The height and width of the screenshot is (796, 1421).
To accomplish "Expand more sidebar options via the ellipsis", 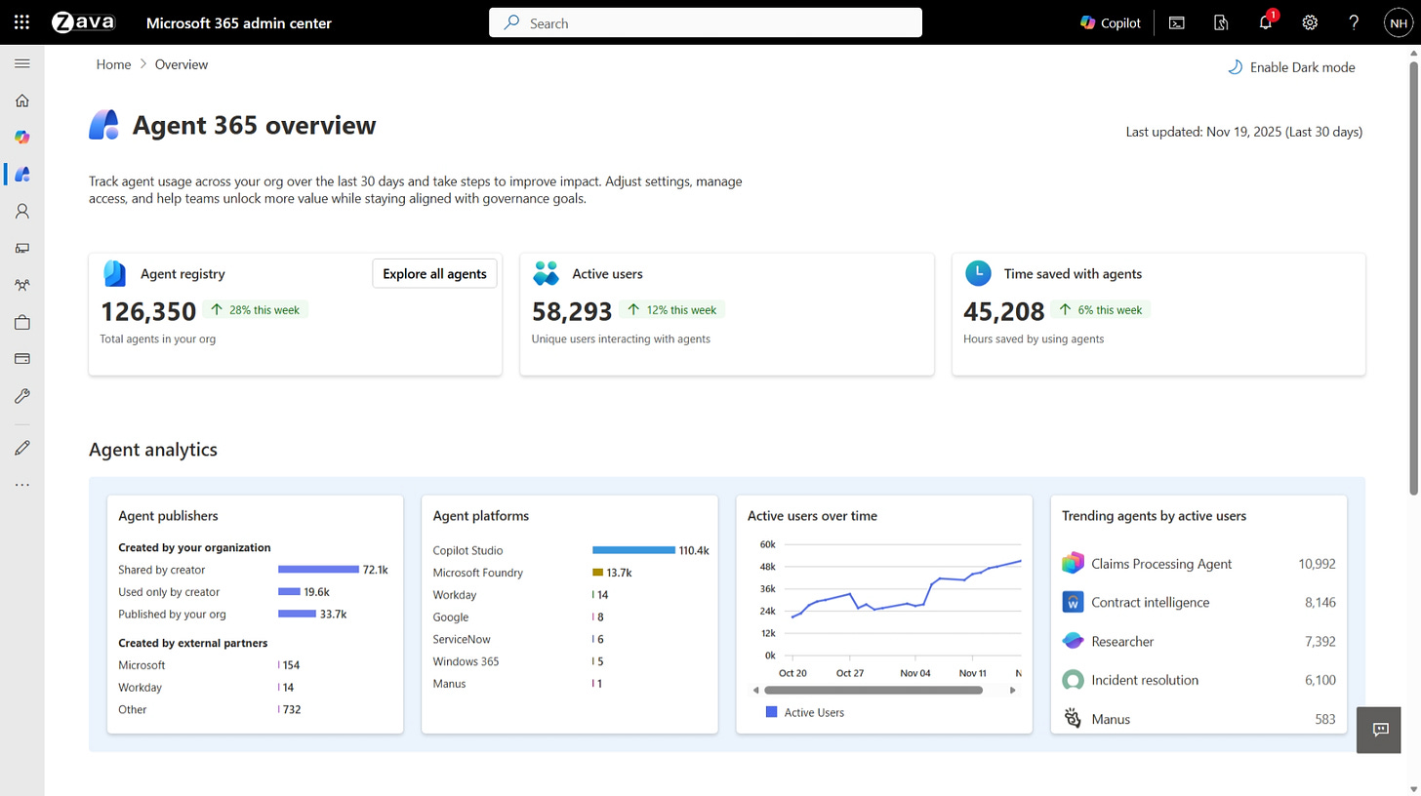I will point(22,484).
